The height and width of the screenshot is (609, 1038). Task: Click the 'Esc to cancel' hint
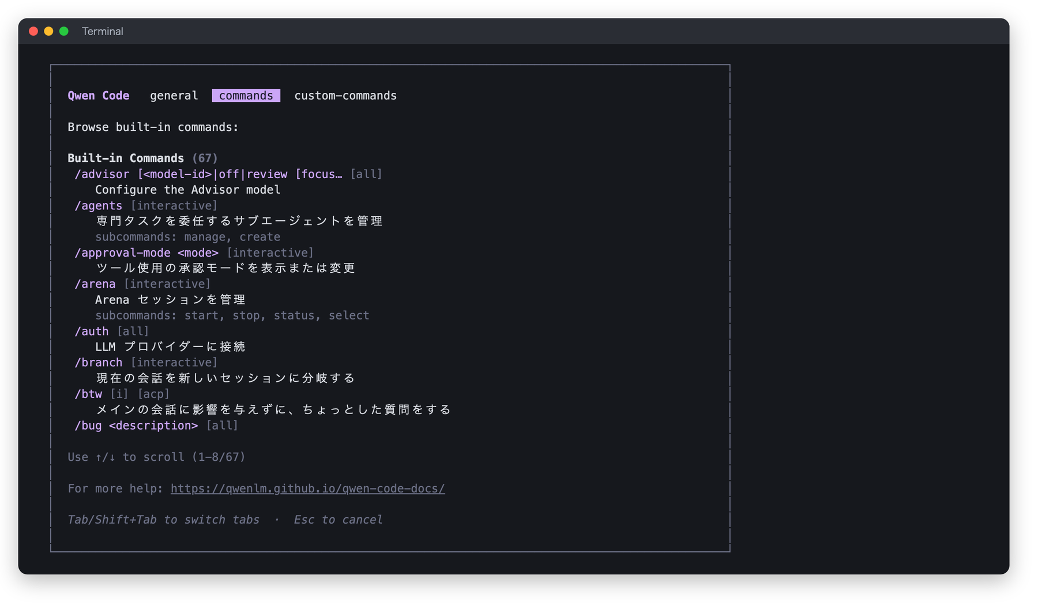tap(338, 520)
